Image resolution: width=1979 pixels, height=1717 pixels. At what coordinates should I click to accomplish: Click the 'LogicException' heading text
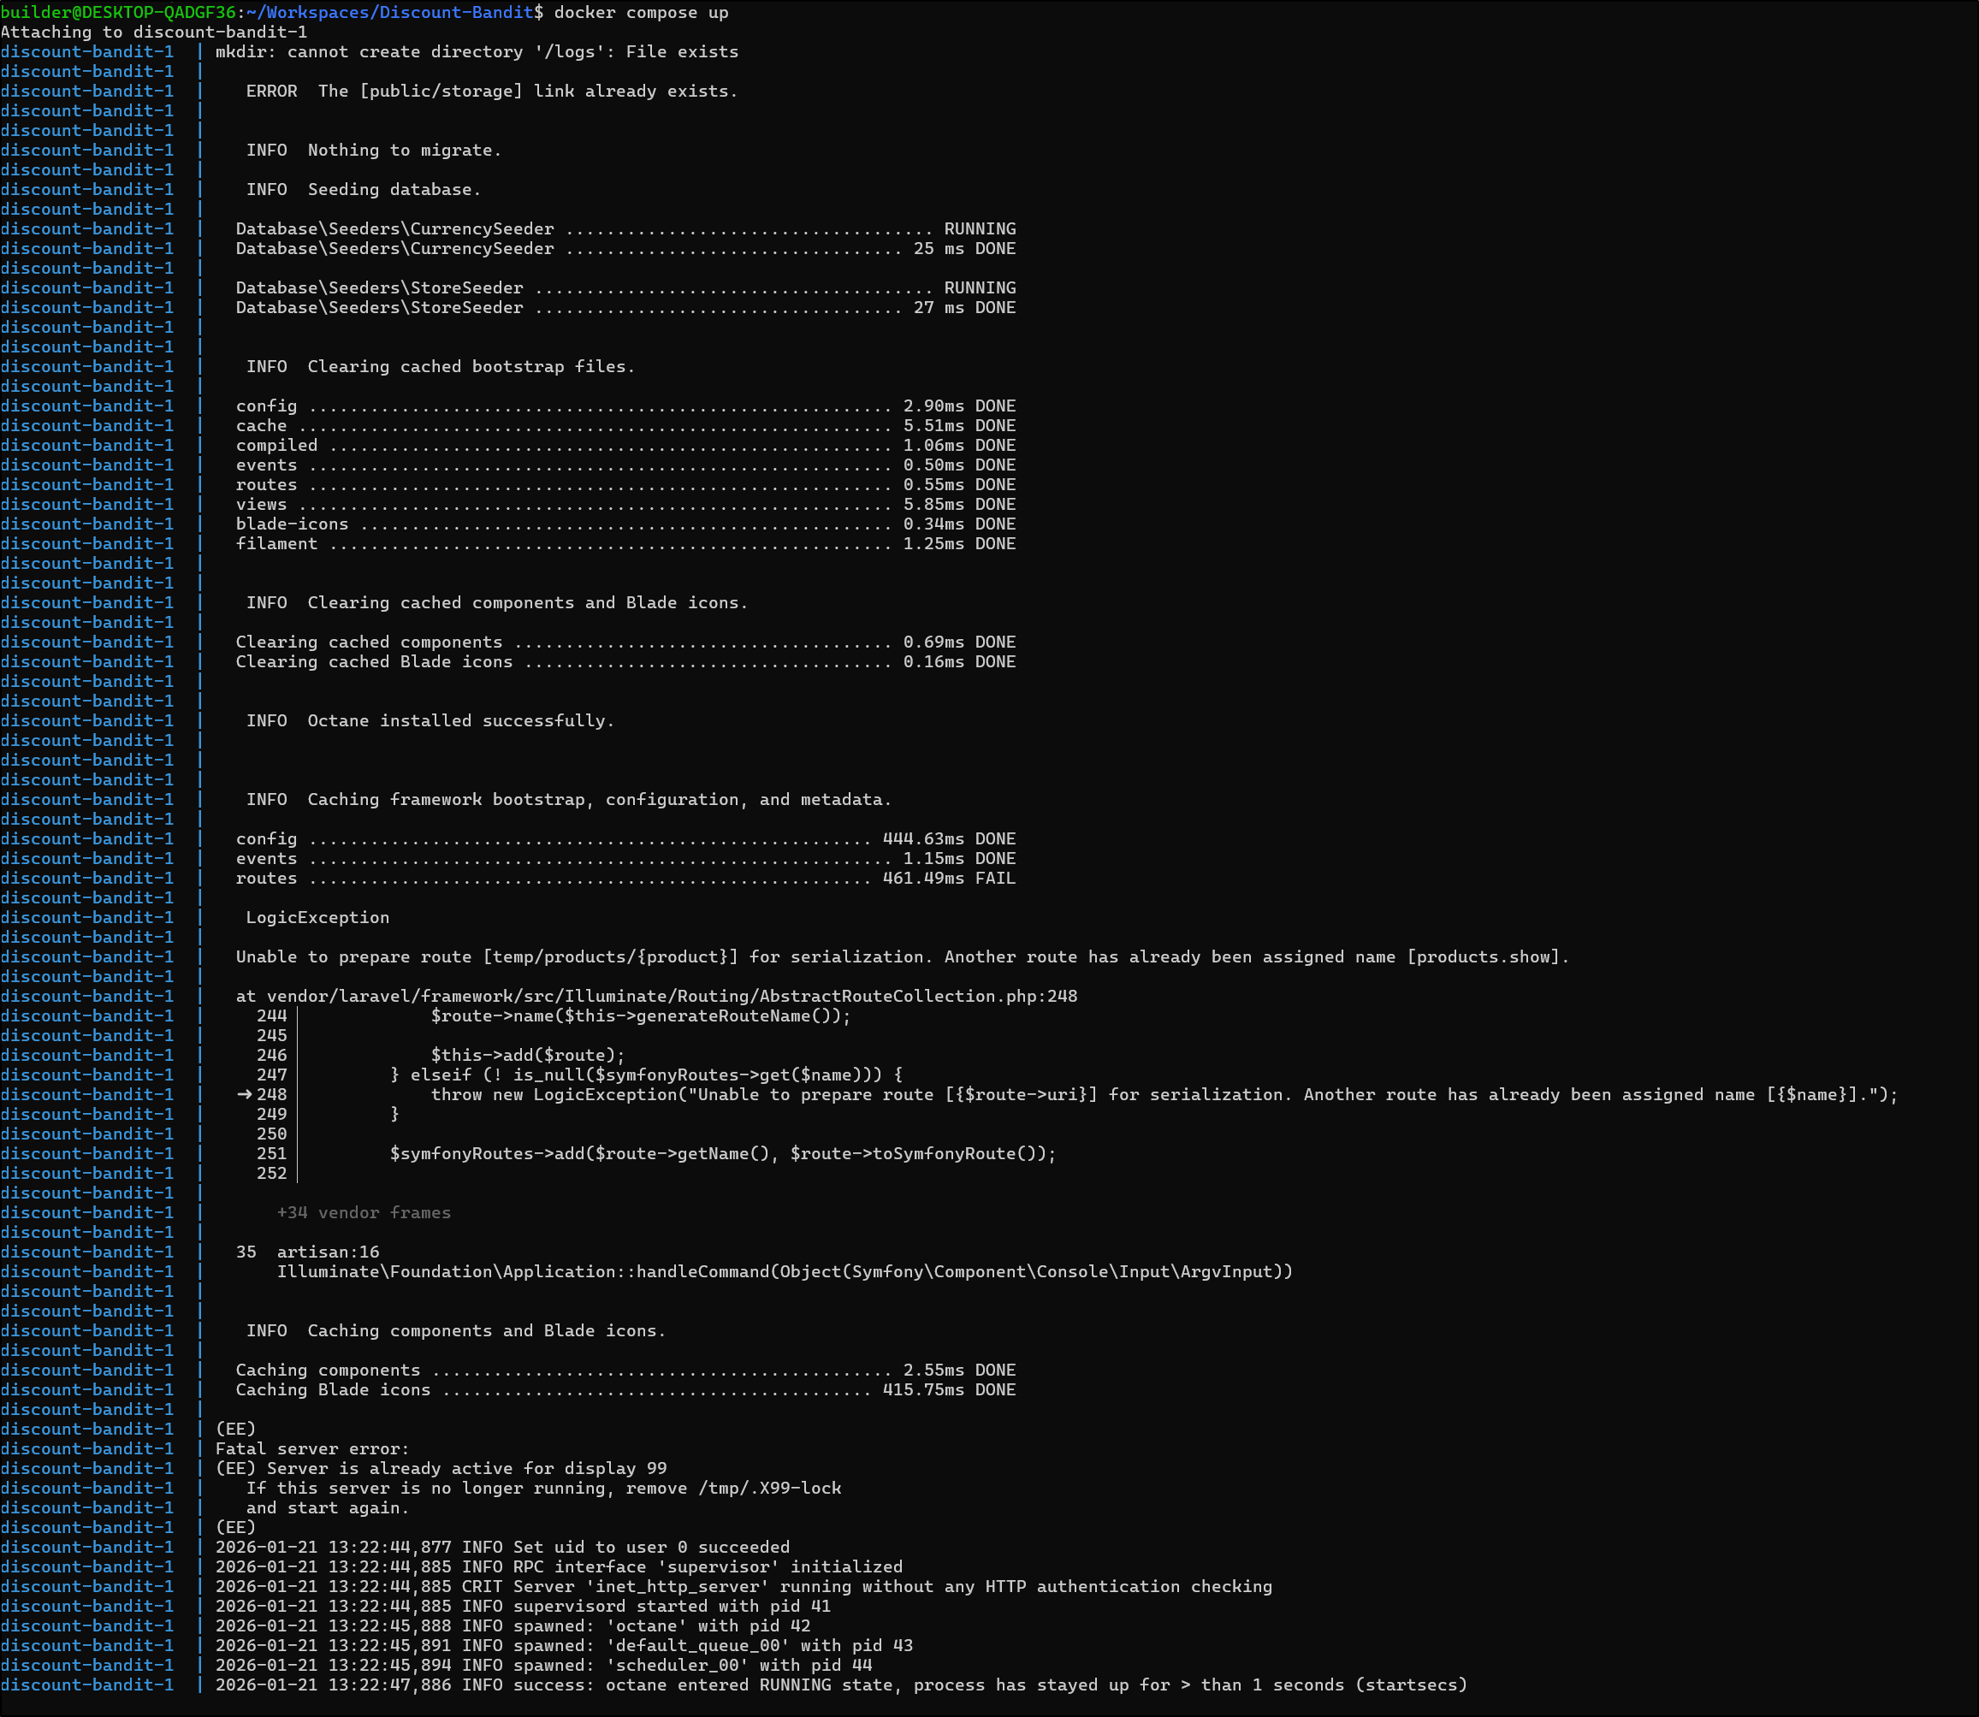317,917
